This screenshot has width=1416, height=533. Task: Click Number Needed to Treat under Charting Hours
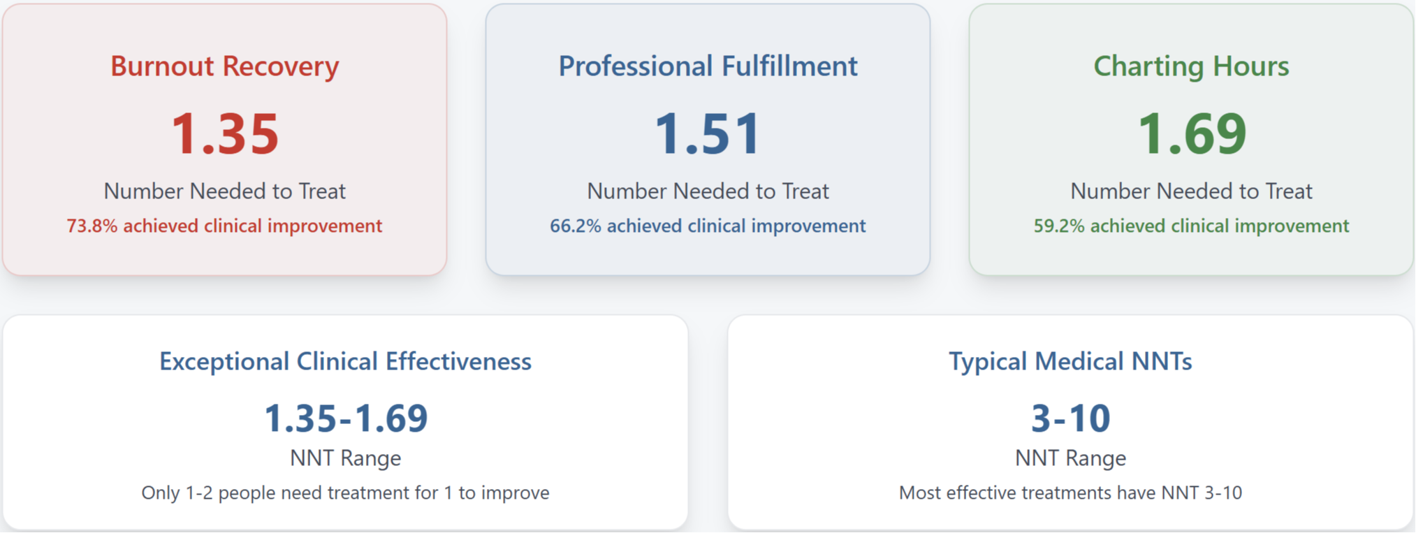pos(1191,191)
